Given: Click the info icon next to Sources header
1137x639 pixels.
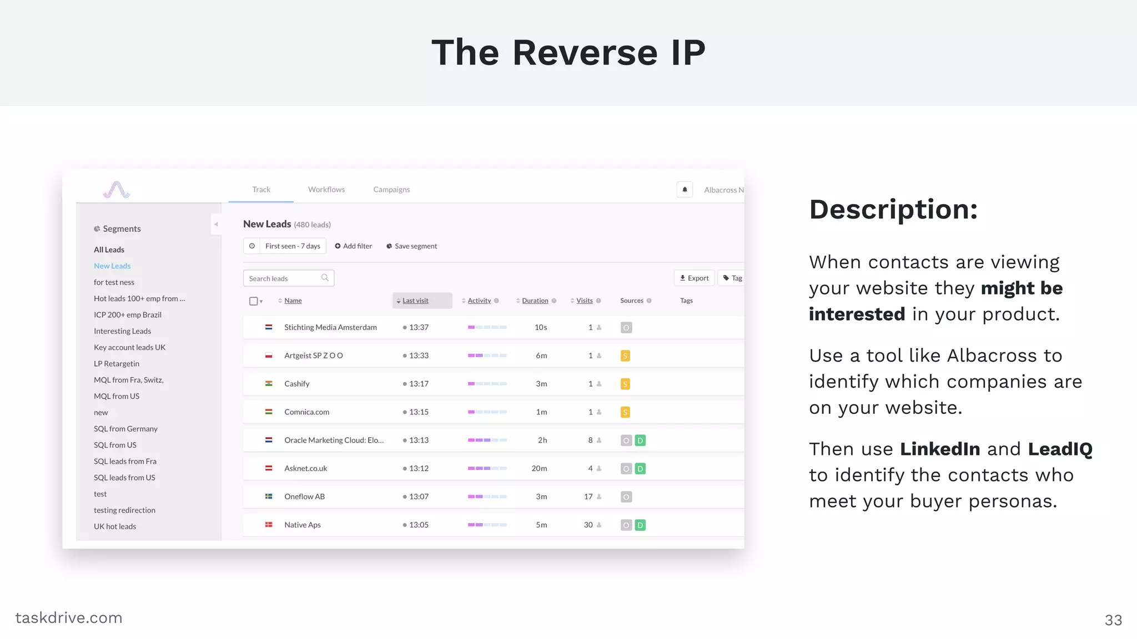Looking at the screenshot, I should pos(649,301).
